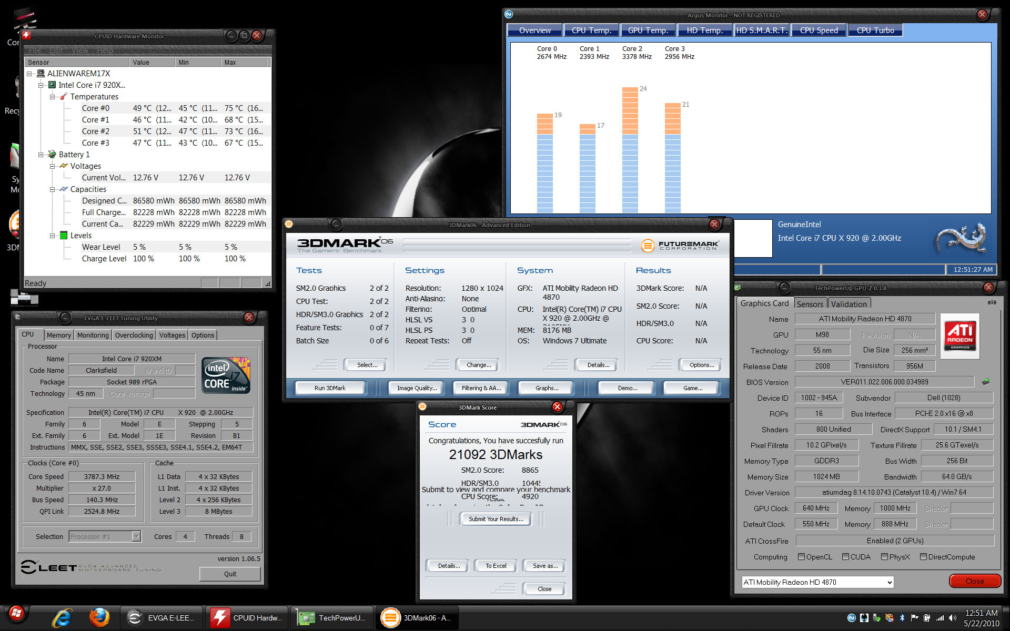Launch Firefox from taskbar
The height and width of the screenshot is (631, 1010).
click(x=99, y=618)
